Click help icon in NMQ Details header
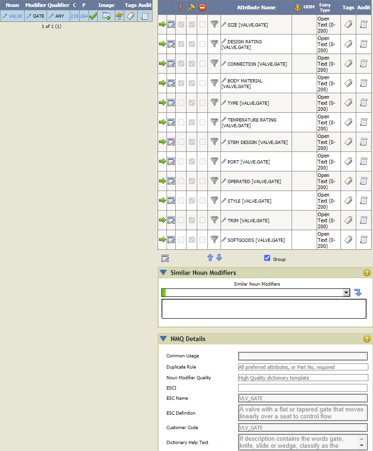Image resolution: width=373 pixels, height=451 pixels. [367, 339]
